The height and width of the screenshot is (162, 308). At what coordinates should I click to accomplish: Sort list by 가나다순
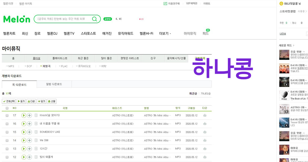click(x=206, y=94)
